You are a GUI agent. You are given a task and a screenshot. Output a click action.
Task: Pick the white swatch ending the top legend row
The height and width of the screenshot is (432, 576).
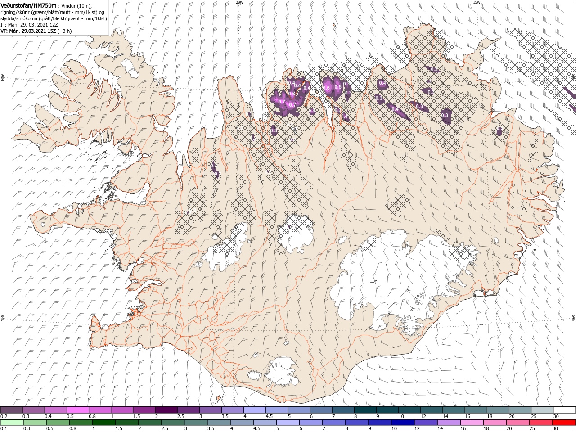click(564, 410)
